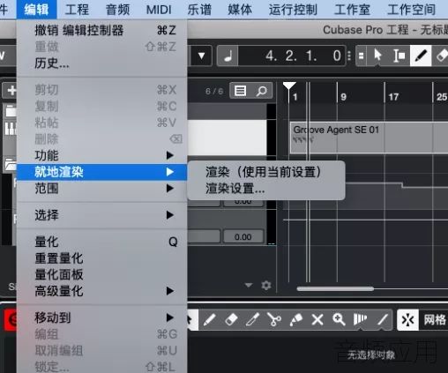Image resolution: width=448 pixels, height=373 pixels.
Task: Open the dropdown arrow left of position display
Action: (201, 56)
